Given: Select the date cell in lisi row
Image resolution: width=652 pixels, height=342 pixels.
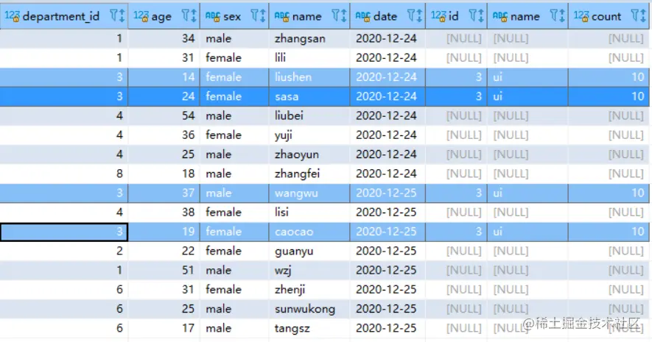Looking at the screenshot, I should point(388,212).
